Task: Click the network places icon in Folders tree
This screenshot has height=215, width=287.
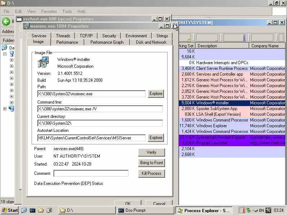Action: (11, 109)
